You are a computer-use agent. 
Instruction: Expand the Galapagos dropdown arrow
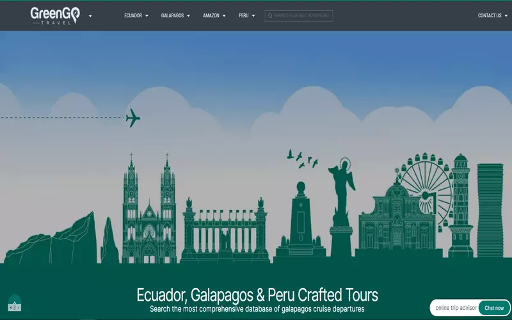click(x=188, y=15)
